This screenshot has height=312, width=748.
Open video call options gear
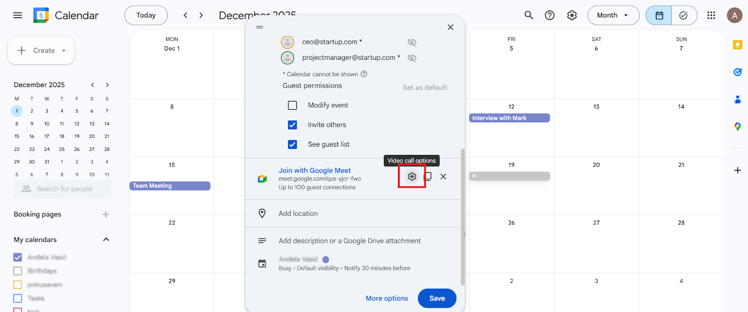[x=411, y=177]
